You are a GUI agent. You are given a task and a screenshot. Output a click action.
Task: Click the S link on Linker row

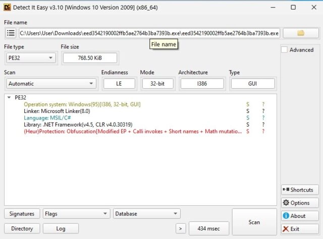[248, 111]
